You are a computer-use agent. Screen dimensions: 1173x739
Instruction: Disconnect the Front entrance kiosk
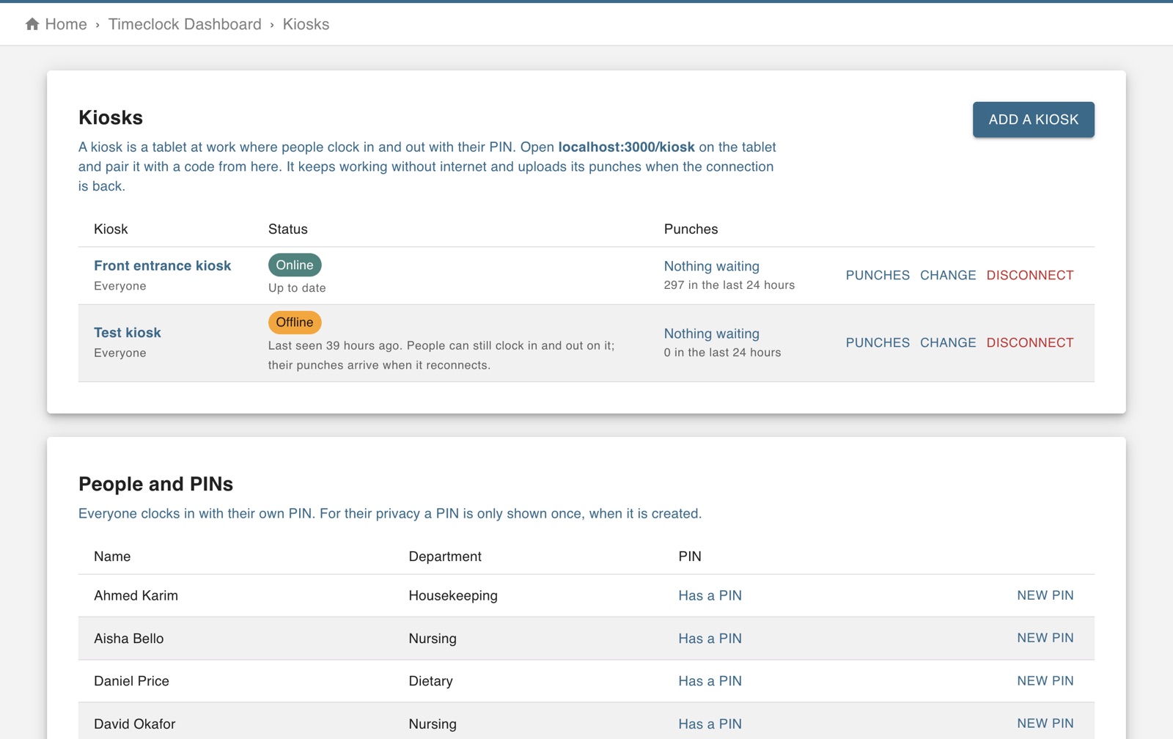1029,275
